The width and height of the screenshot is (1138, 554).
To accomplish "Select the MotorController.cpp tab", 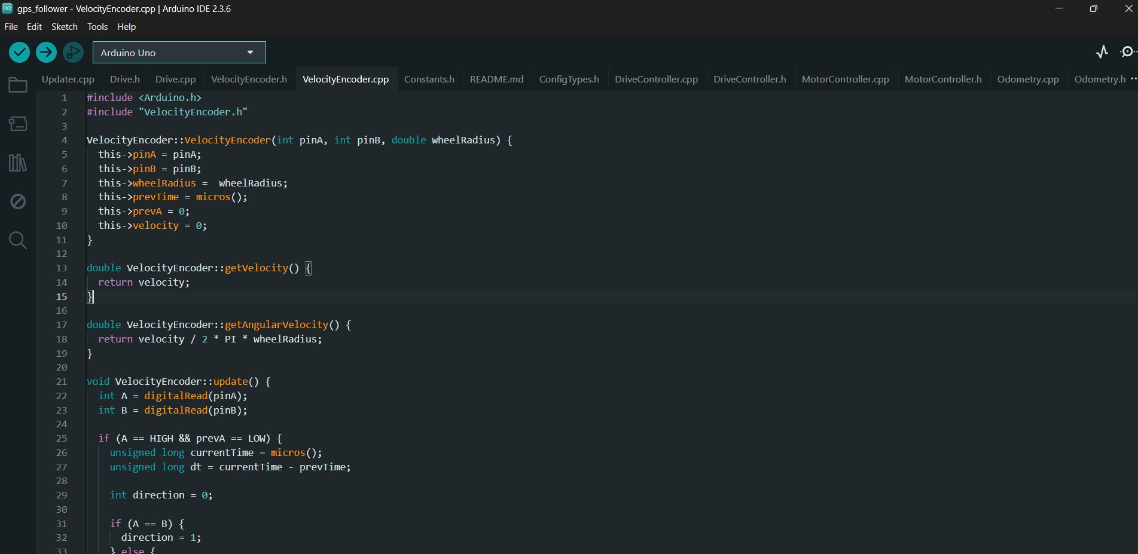I will click(x=845, y=79).
